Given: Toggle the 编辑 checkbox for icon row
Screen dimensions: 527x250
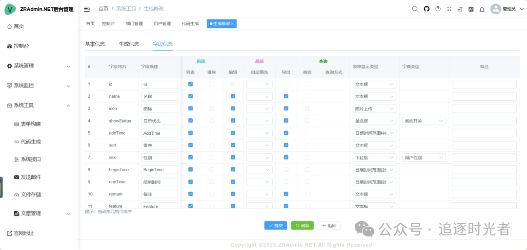Looking at the screenshot, I should (x=233, y=108).
